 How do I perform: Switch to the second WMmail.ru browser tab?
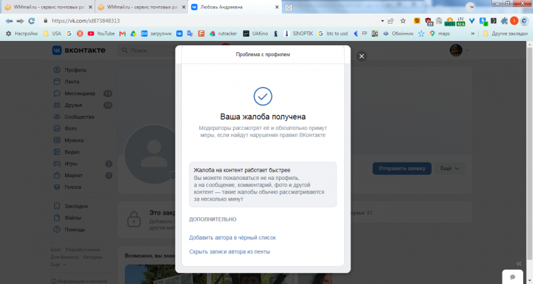click(141, 7)
